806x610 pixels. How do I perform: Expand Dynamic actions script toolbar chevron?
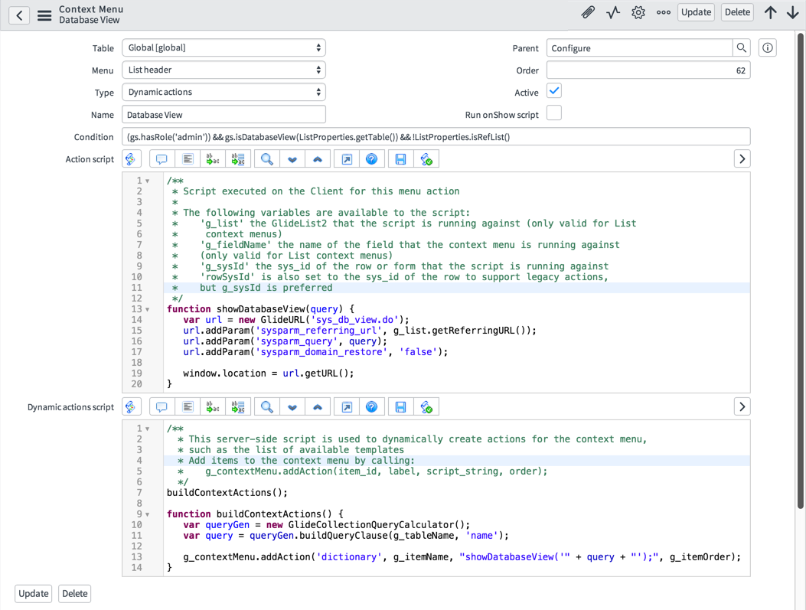click(742, 407)
